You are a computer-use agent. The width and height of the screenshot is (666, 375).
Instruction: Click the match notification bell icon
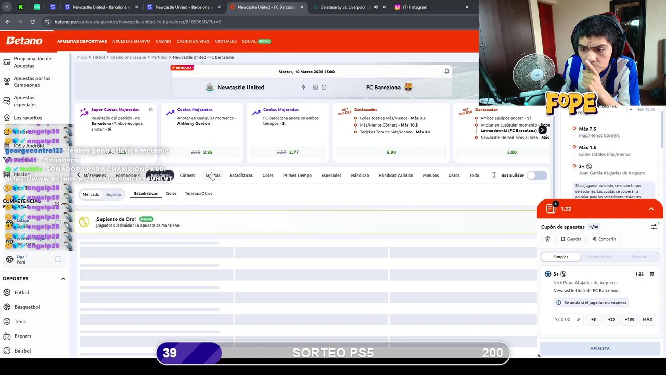[446, 71]
